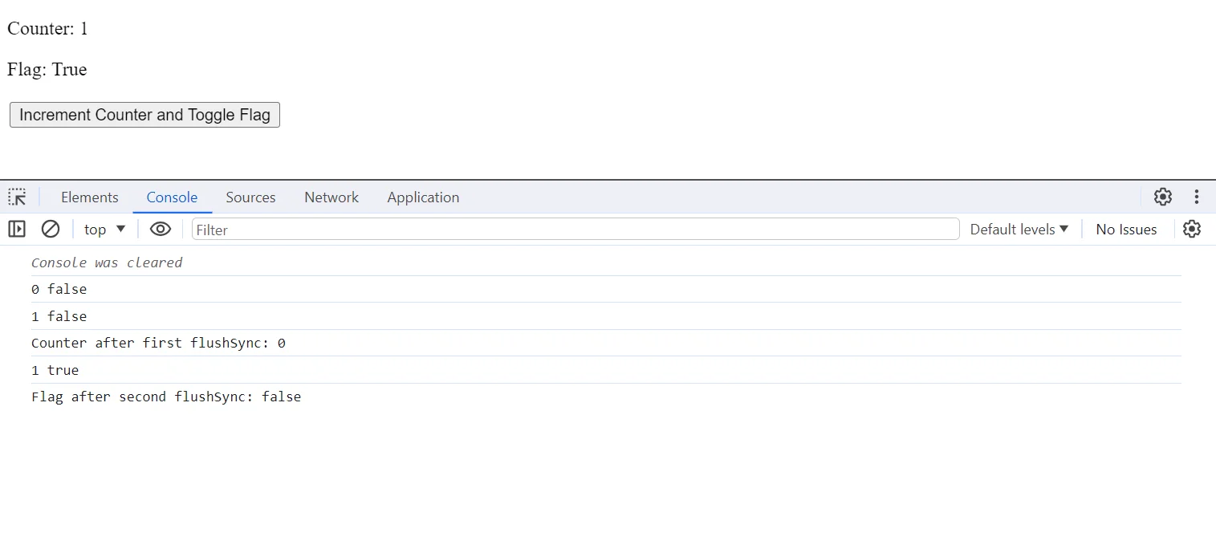Click the console sidebar show icon

click(x=17, y=229)
